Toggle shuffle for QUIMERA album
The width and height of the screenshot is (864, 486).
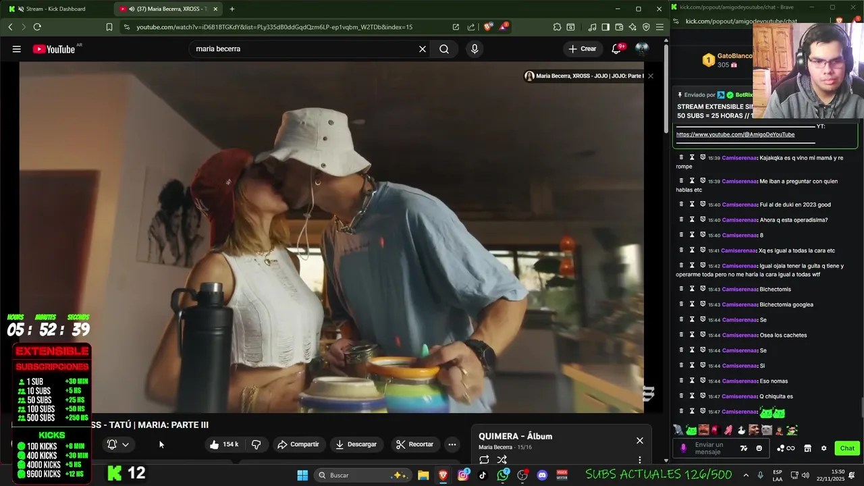pyautogui.click(x=502, y=460)
